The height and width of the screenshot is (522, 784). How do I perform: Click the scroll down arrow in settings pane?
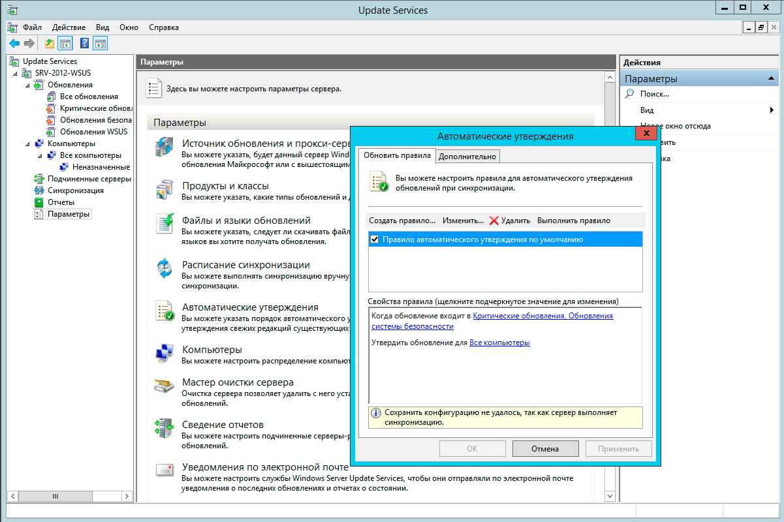(610, 497)
